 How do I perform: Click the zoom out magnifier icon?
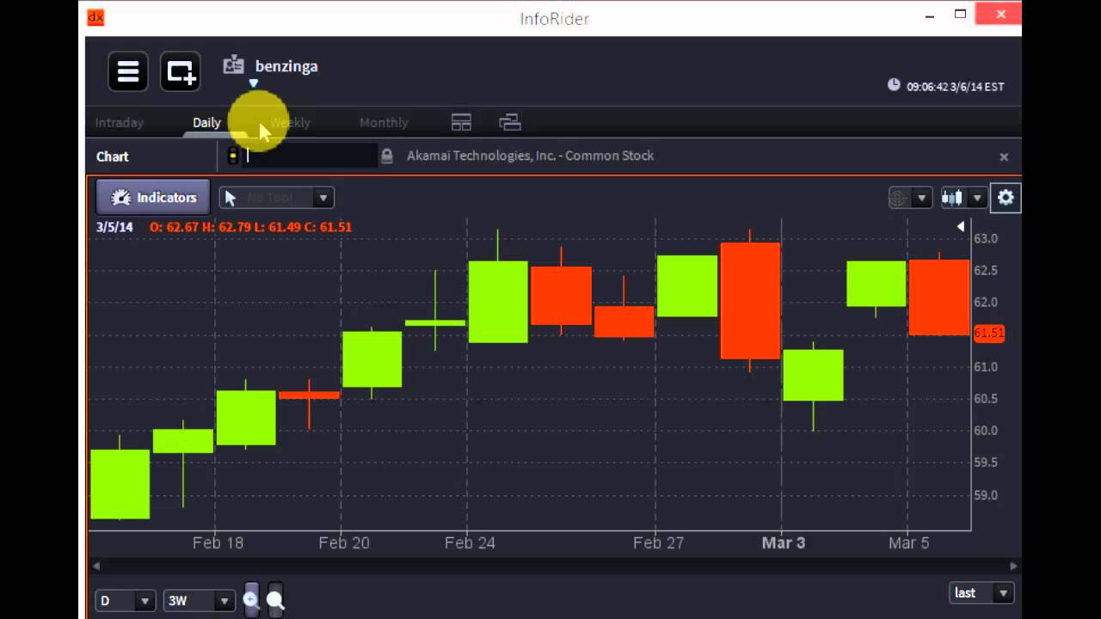(x=275, y=599)
